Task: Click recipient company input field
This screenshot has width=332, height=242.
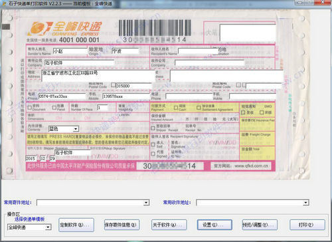Action: [x=210, y=62]
